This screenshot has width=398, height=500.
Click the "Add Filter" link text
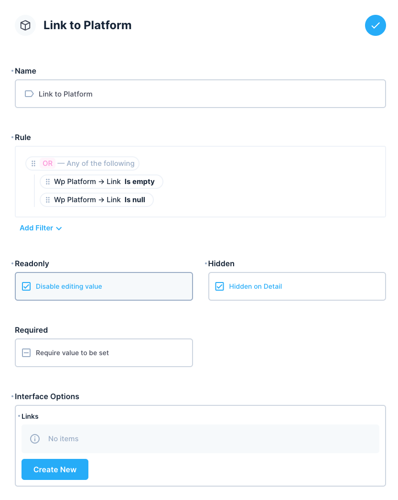click(36, 228)
